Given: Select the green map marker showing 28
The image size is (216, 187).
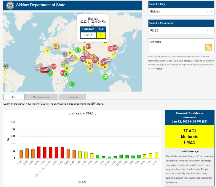Looking at the screenshot, I should (71, 84).
